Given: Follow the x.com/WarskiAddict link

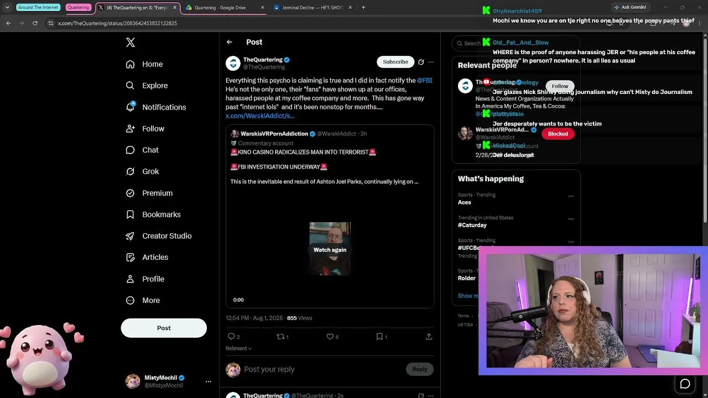Looking at the screenshot, I should (x=260, y=116).
